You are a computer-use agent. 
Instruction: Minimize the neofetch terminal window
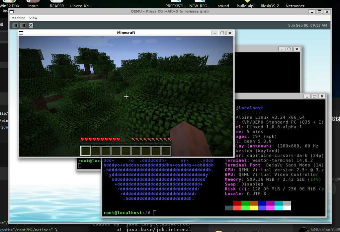(307, 96)
